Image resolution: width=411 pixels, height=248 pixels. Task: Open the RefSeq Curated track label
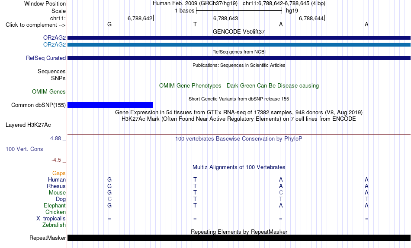(45, 58)
